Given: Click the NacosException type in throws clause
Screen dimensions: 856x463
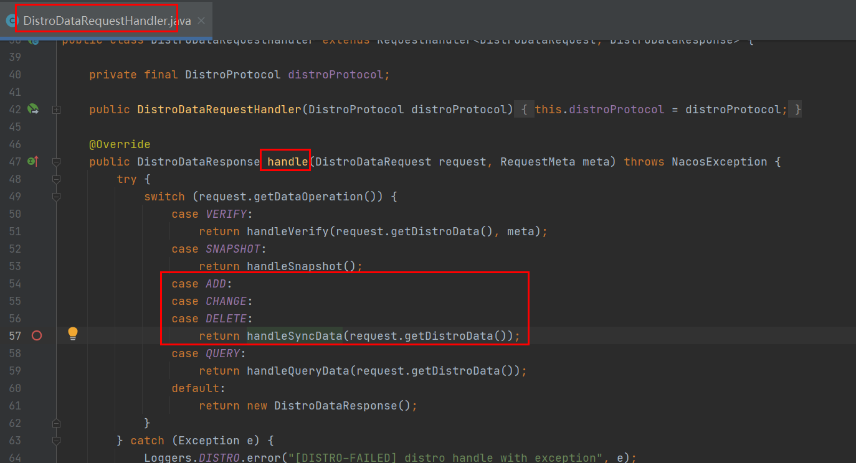Looking at the screenshot, I should click(x=720, y=162).
